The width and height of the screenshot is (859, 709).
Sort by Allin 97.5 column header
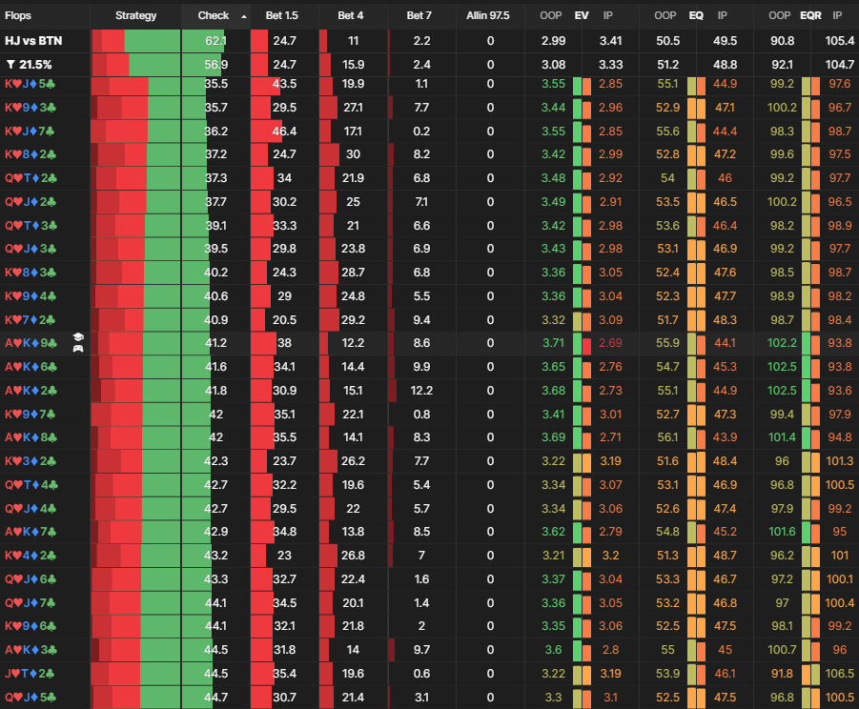pyautogui.click(x=488, y=15)
